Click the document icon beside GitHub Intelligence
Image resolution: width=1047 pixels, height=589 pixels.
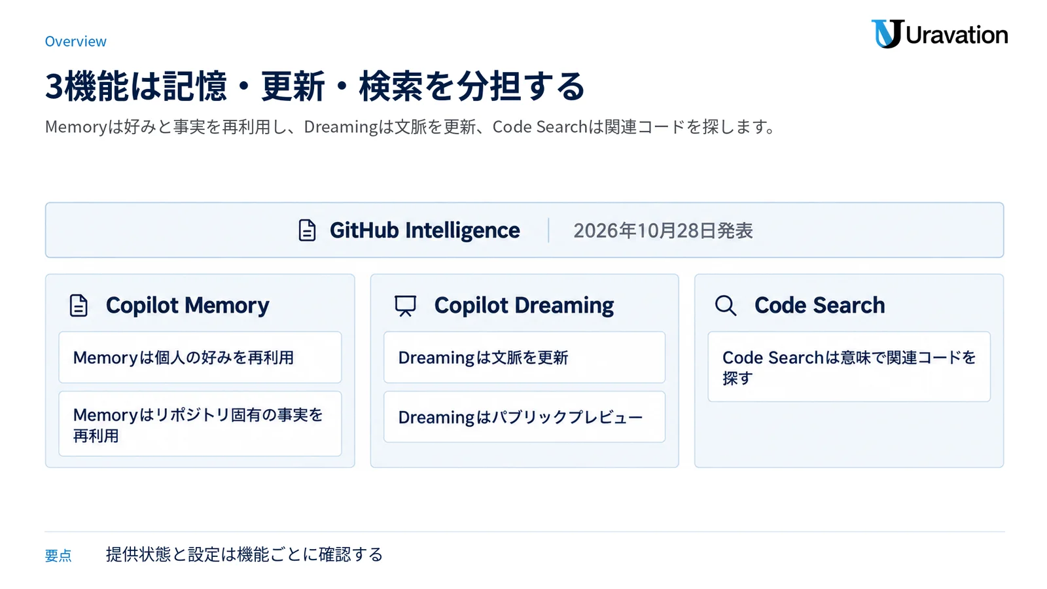click(307, 230)
